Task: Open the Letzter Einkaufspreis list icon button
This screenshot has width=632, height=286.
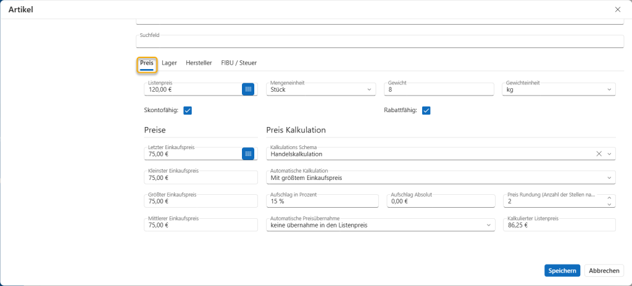Action: click(x=248, y=153)
